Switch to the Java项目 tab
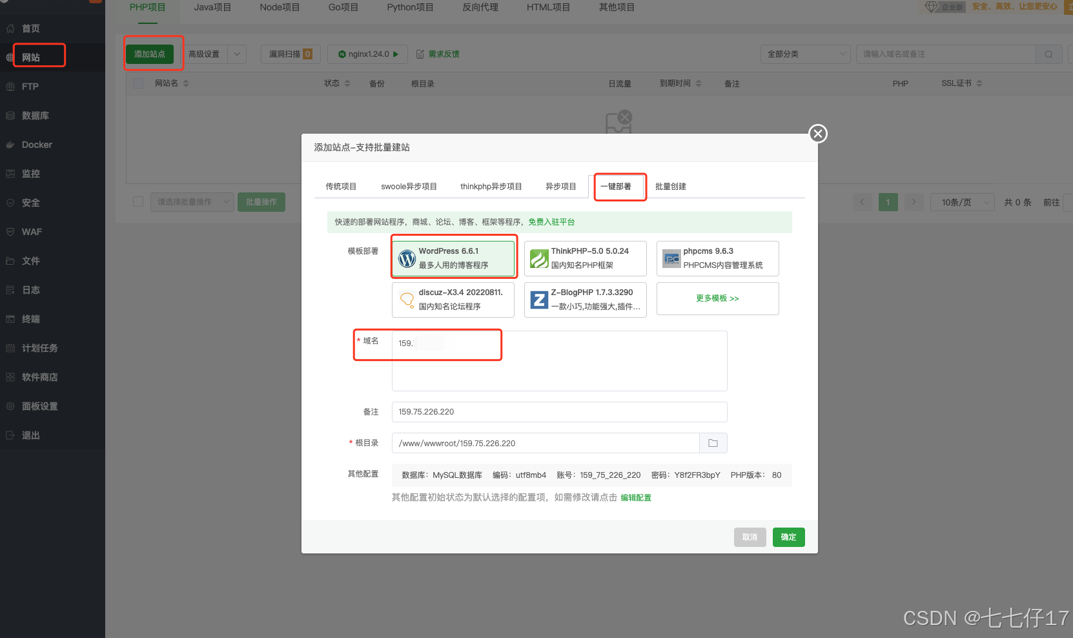 pyautogui.click(x=212, y=8)
